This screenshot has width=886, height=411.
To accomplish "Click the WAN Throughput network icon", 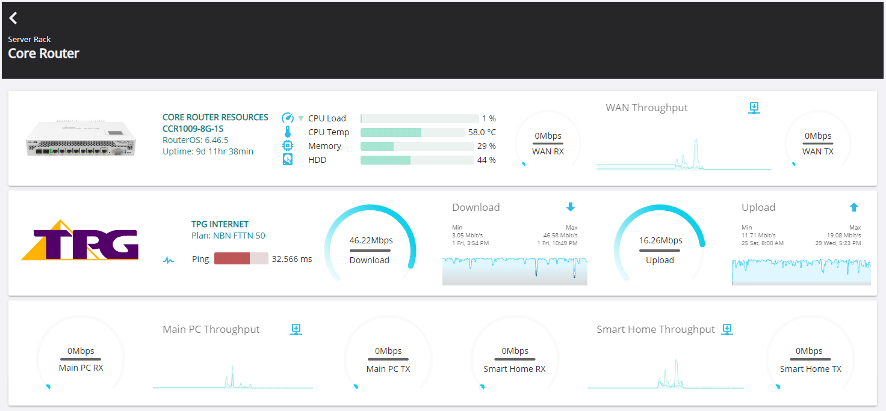I will [754, 108].
